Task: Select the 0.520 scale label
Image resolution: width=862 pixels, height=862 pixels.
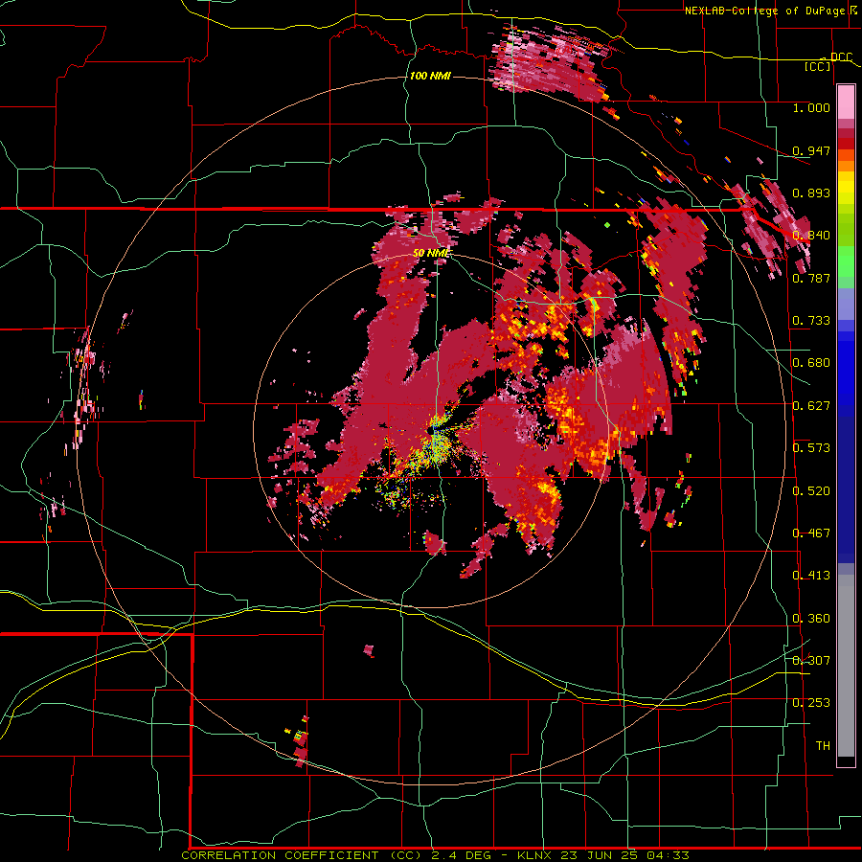Action: click(811, 491)
